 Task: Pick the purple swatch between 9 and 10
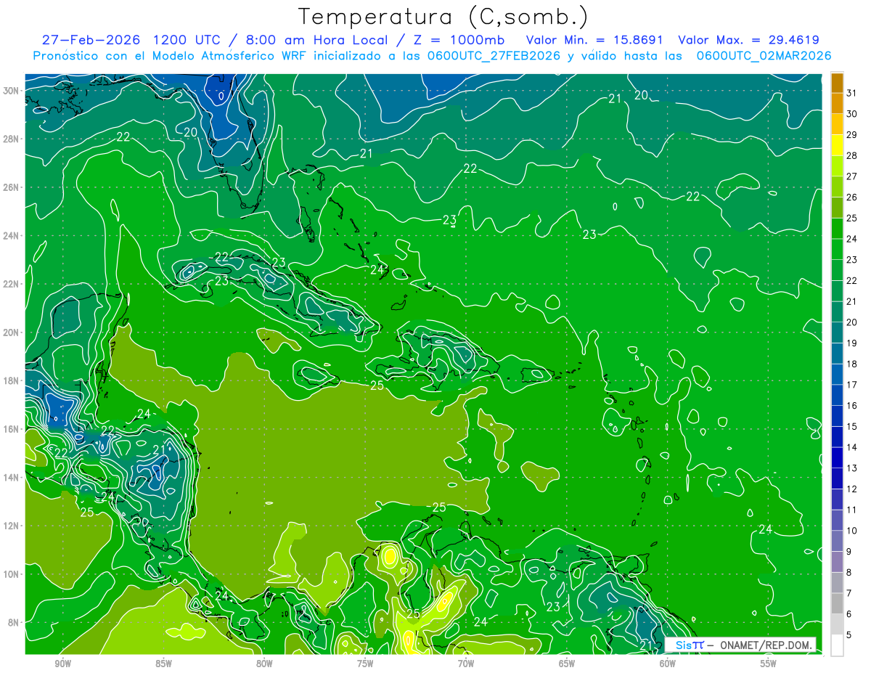pyautogui.click(x=837, y=542)
